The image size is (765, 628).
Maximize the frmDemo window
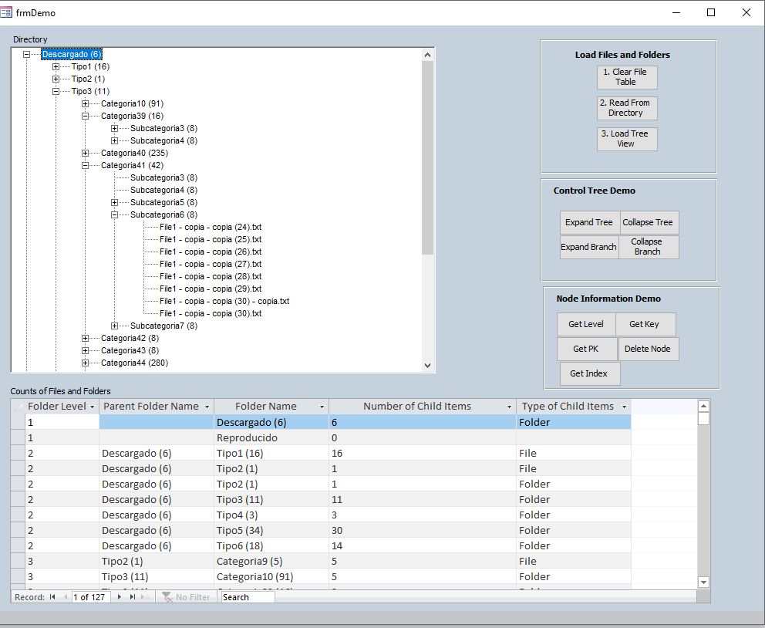pyautogui.click(x=711, y=12)
